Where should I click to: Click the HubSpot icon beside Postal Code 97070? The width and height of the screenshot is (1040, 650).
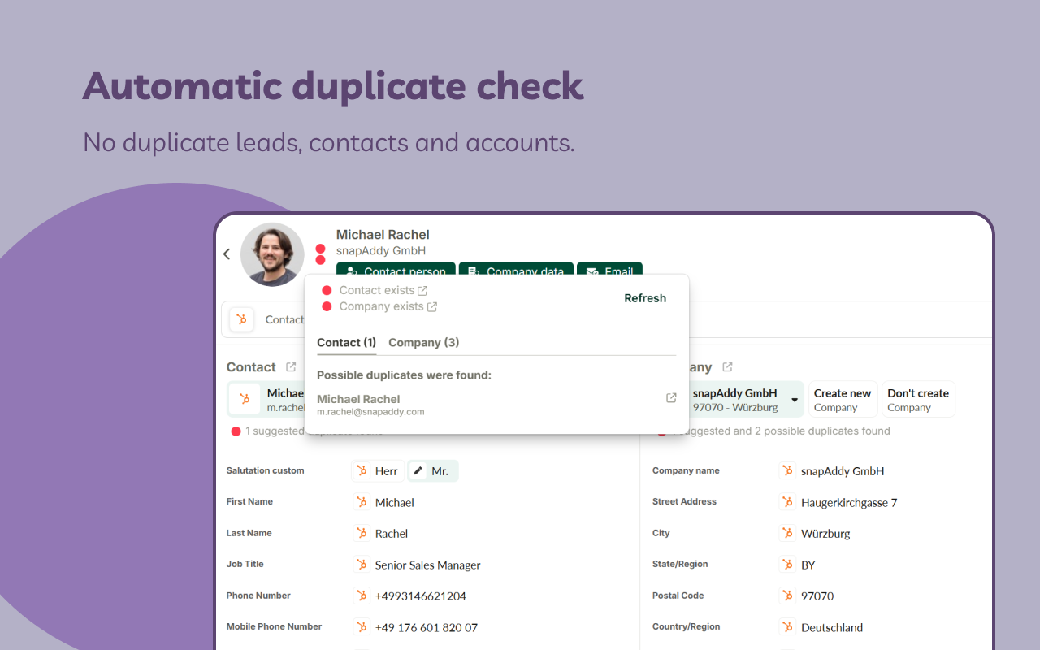[787, 596]
